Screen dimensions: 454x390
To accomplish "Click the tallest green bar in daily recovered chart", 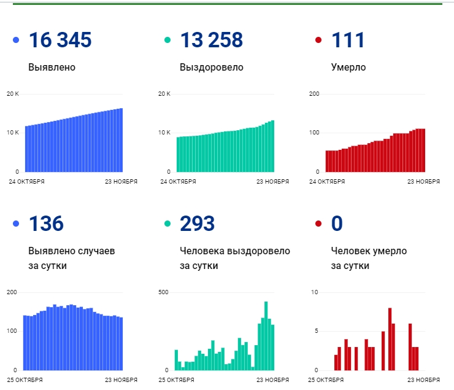I will click(x=266, y=336).
